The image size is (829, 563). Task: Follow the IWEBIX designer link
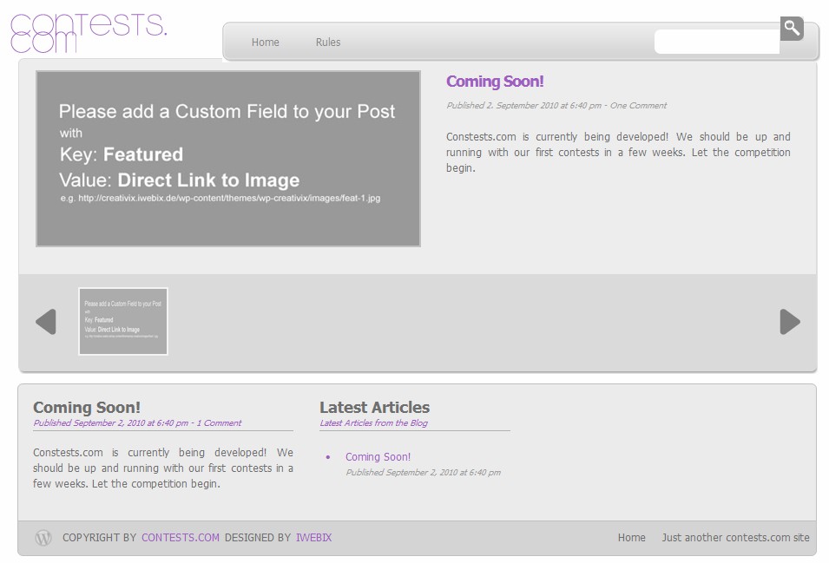tap(313, 538)
